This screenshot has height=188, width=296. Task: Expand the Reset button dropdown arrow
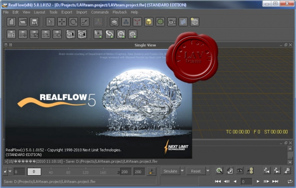click(208, 171)
